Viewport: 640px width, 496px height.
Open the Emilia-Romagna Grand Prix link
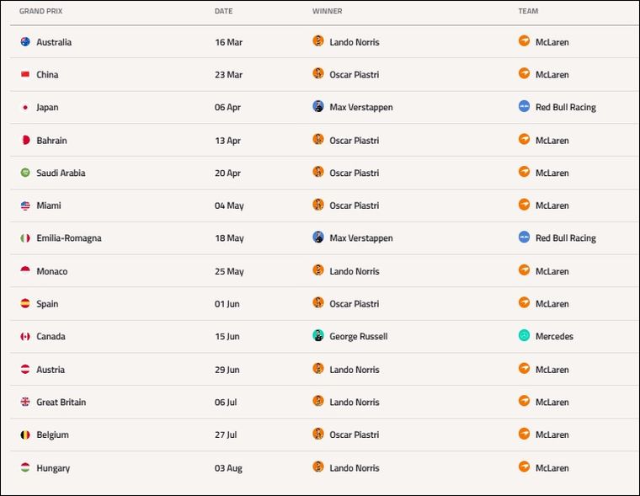tap(68, 238)
